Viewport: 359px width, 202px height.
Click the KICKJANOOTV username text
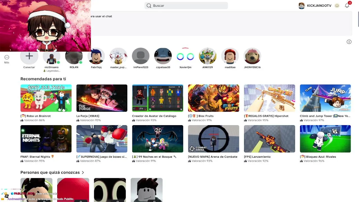point(319,6)
